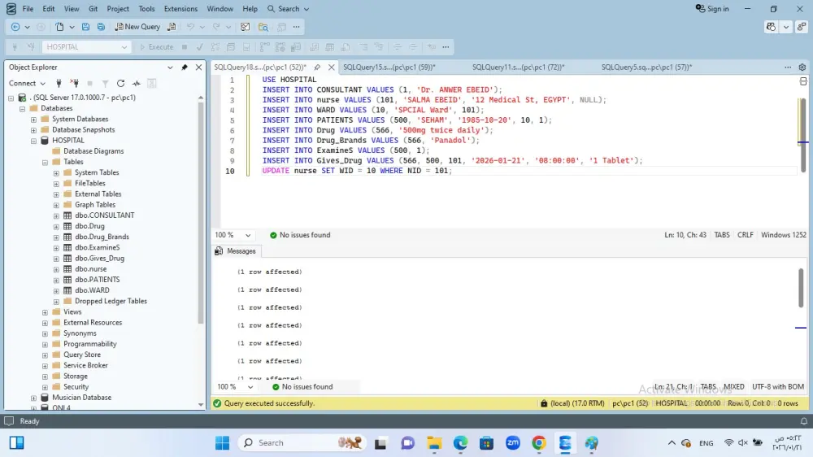Click Object Explorer connect plug icon
The height and width of the screenshot is (457, 813).
coord(59,83)
